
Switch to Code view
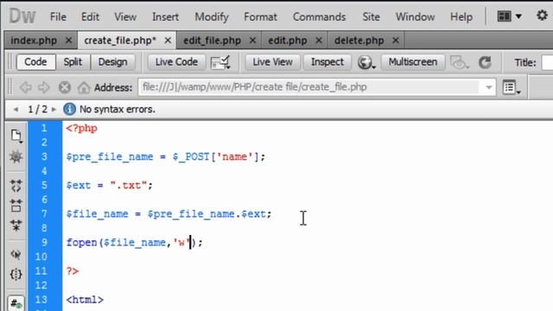pyautogui.click(x=35, y=62)
